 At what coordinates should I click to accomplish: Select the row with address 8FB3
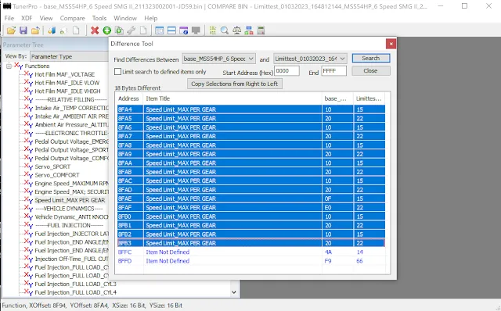coord(250,243)
